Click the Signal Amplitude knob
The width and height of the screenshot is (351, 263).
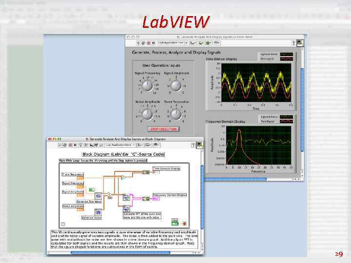tap(176, 85)
